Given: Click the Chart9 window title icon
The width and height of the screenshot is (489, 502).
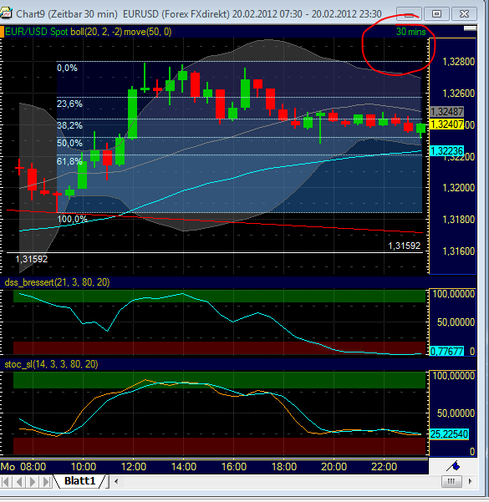Looking at the screenshot, I should pyautogui.click(x=6, y=13).
